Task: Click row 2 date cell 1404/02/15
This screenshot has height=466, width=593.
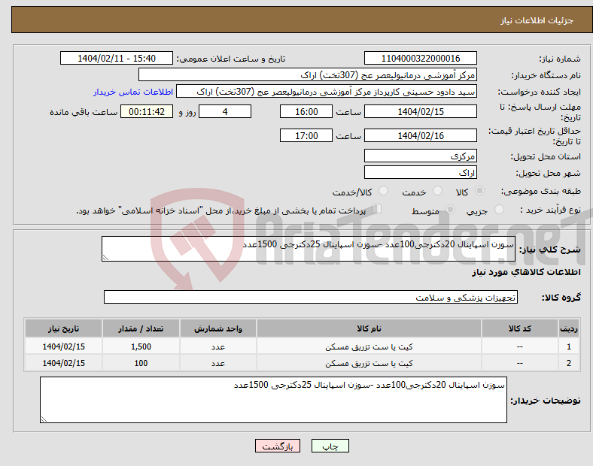Action: (x=63, y=363)
